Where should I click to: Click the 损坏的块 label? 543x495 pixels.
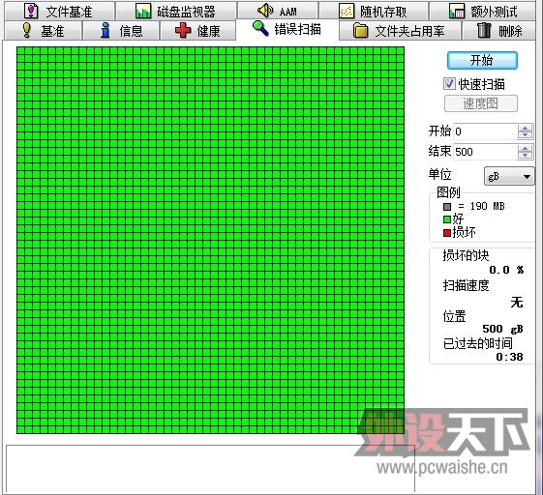(x=466, y=255)
